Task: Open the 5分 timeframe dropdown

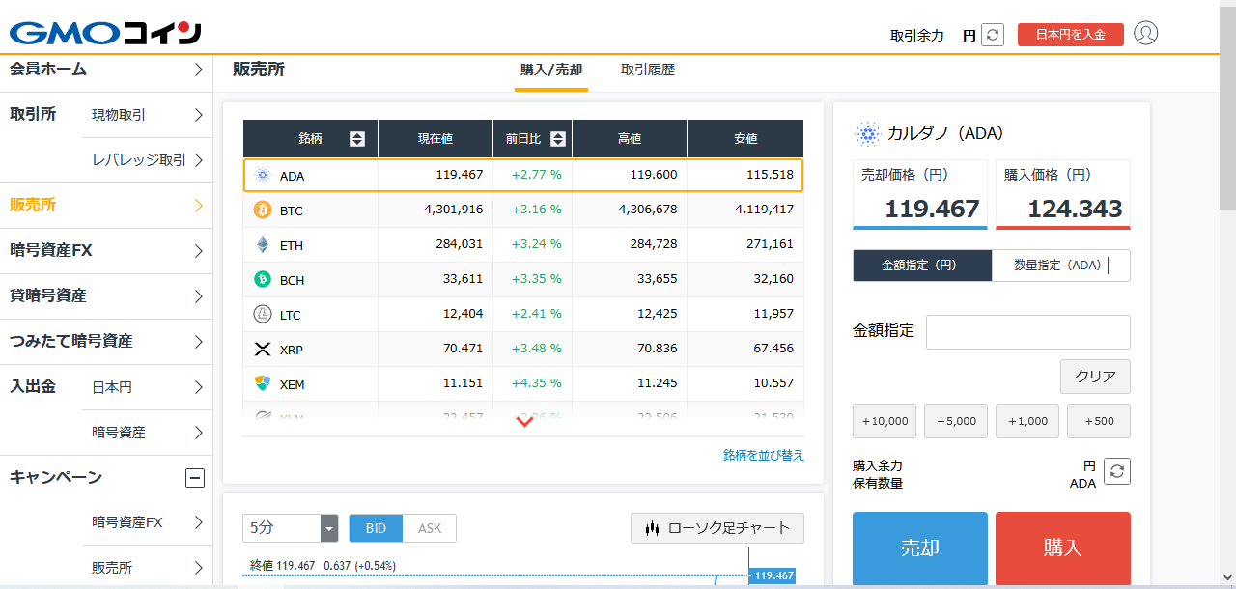Action: coord(291,528)
